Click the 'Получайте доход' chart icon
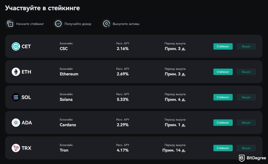This screenshot has width=268, height=164. 58,24
